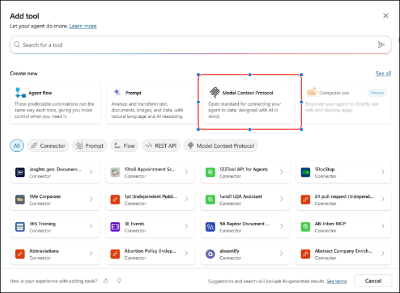This screenshot has width=400, height=293.
Task: Click the absentify connector icon
Action: pyautogui.click(x=210, y=254)
